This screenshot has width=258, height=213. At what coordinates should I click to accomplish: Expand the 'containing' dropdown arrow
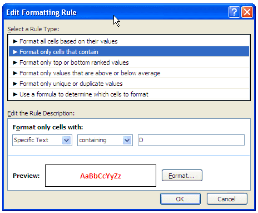click(127, 140)
